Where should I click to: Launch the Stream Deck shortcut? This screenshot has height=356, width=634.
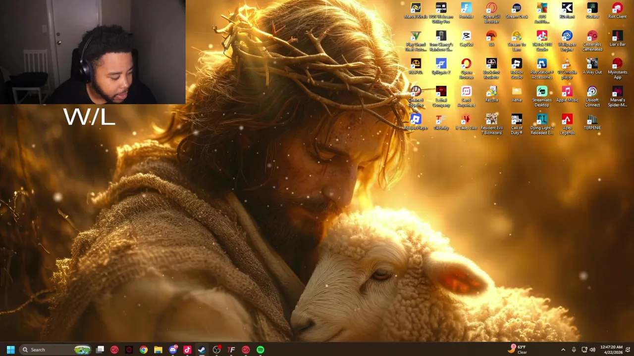(x=517, y=11)
